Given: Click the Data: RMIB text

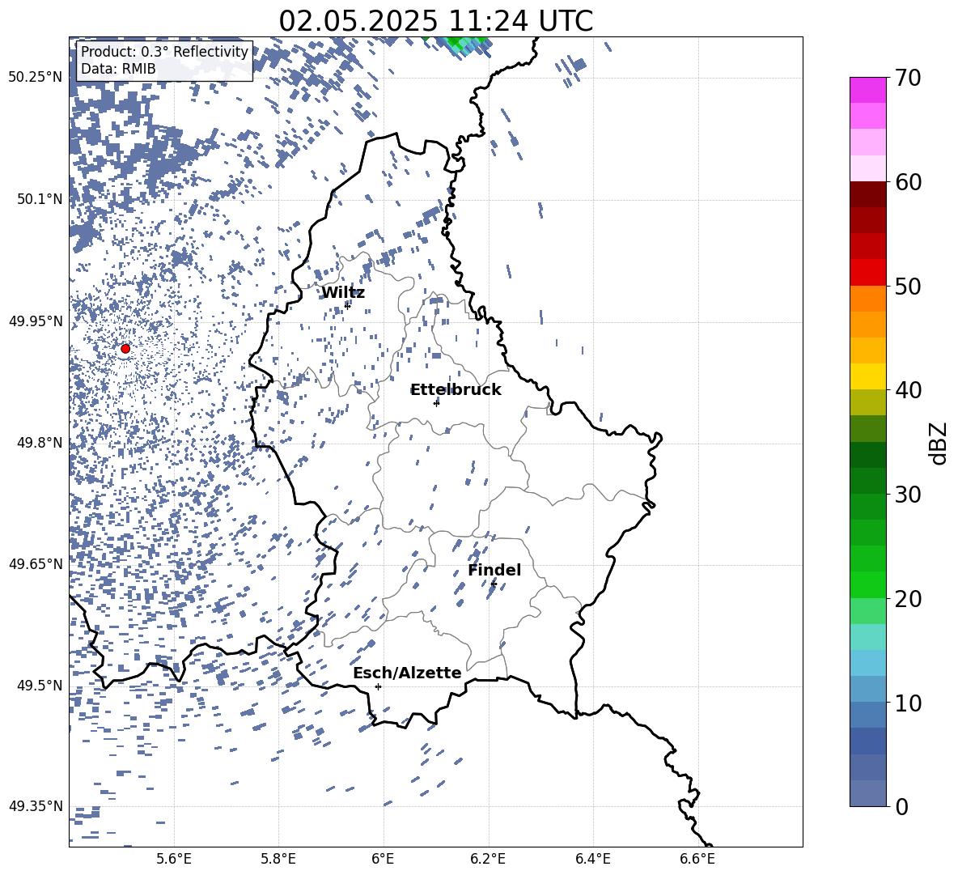Looking at the screenshot, I should click(118, 69).
